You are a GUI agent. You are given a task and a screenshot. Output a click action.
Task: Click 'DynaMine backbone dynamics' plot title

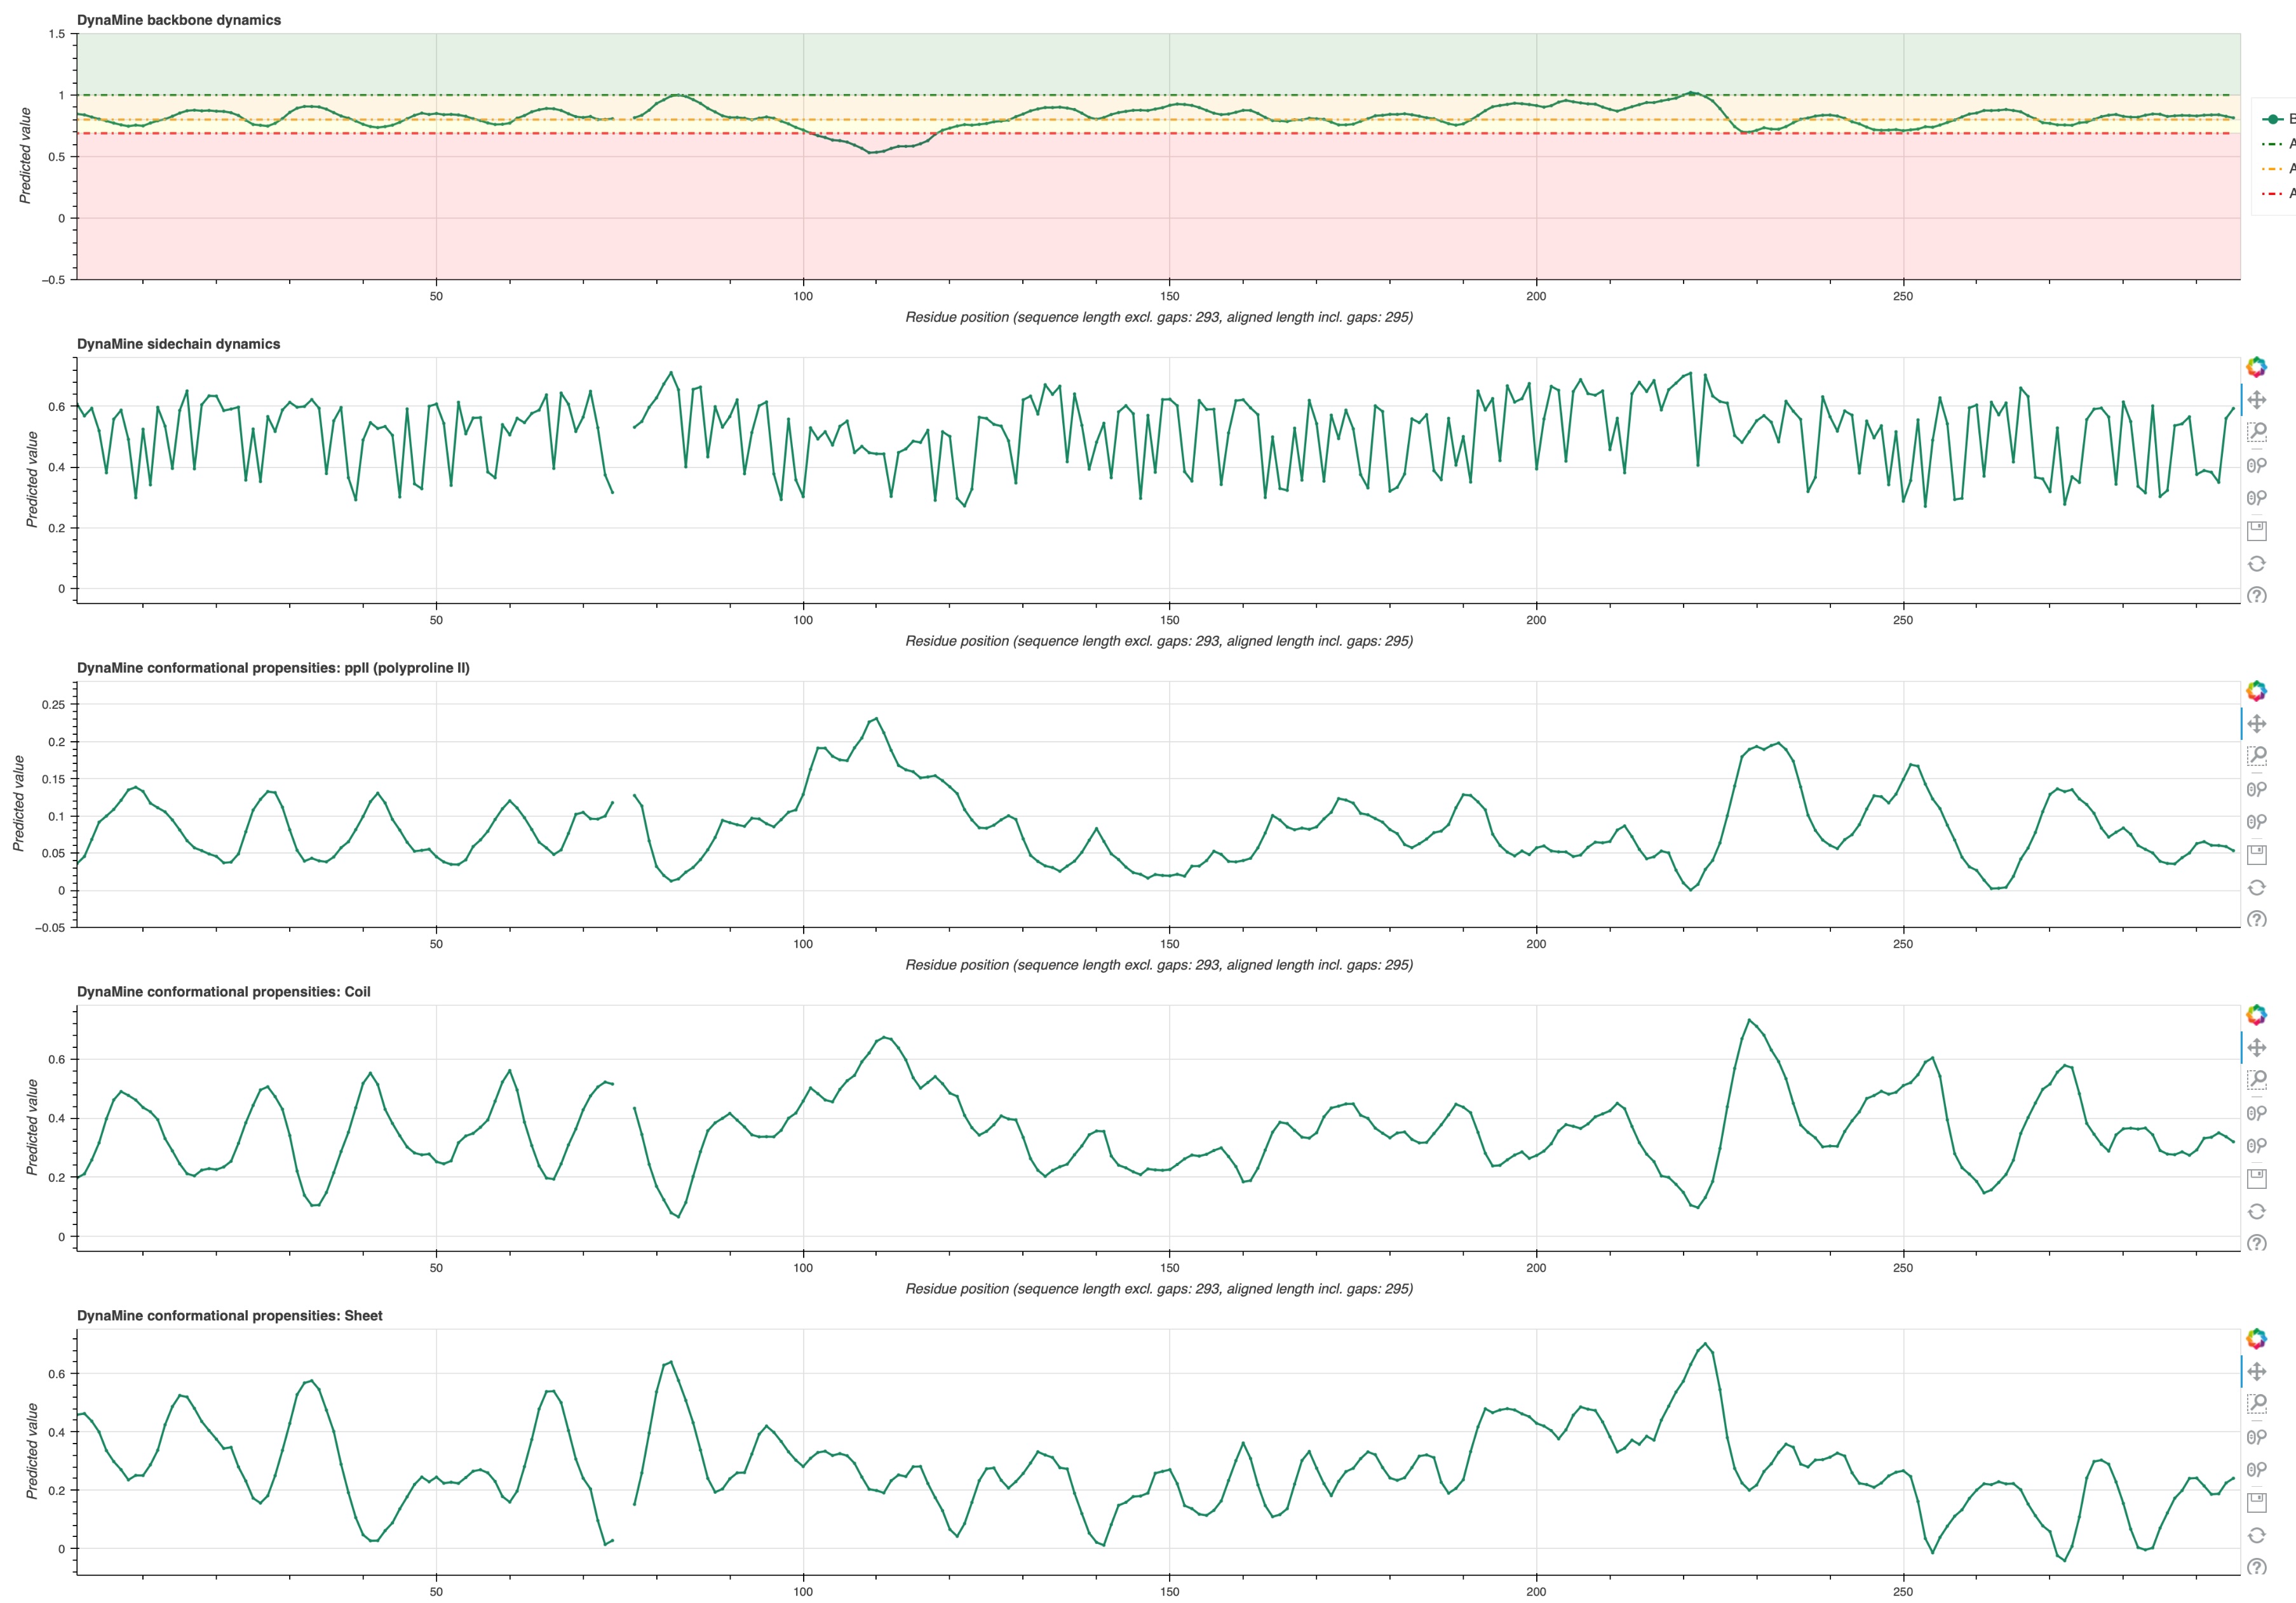pos(179,20)
